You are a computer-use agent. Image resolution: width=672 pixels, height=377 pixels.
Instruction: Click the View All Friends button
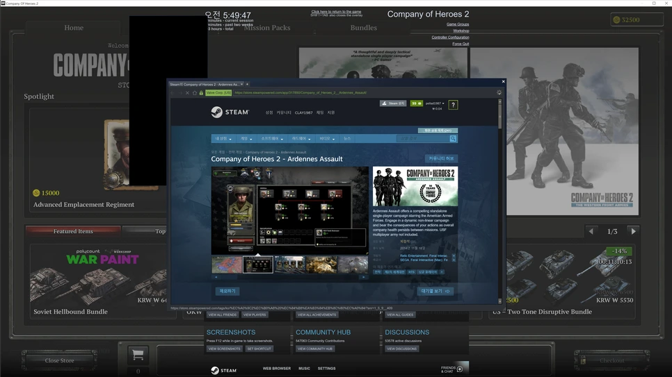(x=223, y=315)
